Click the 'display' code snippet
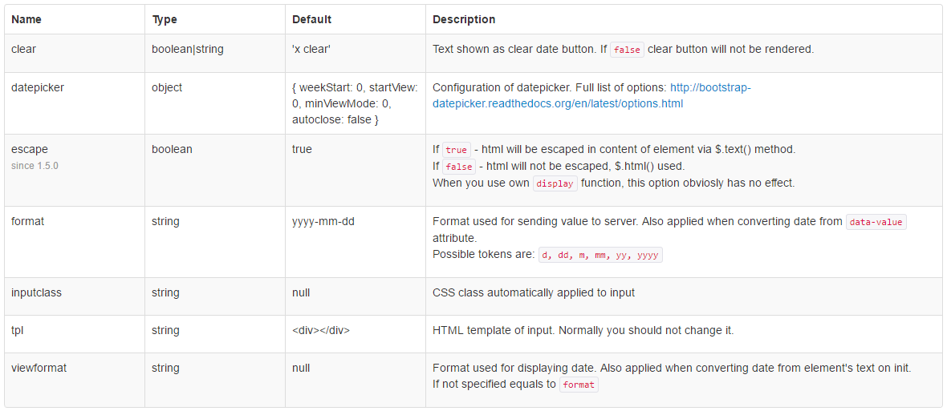Screen dimensions: 947x411 click(555, 183)
